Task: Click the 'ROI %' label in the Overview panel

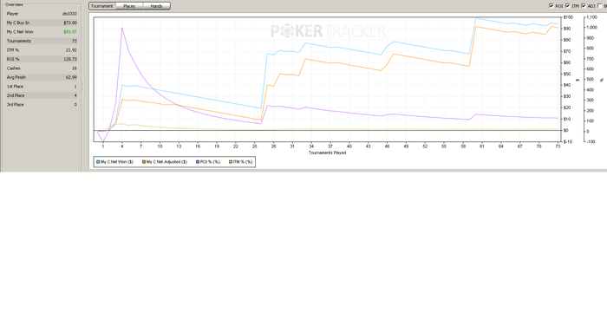Action: [13, 59]
